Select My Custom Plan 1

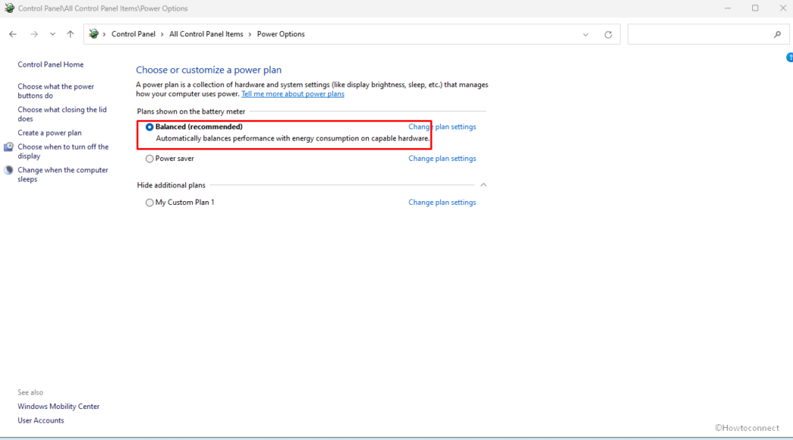click(149, 202)
